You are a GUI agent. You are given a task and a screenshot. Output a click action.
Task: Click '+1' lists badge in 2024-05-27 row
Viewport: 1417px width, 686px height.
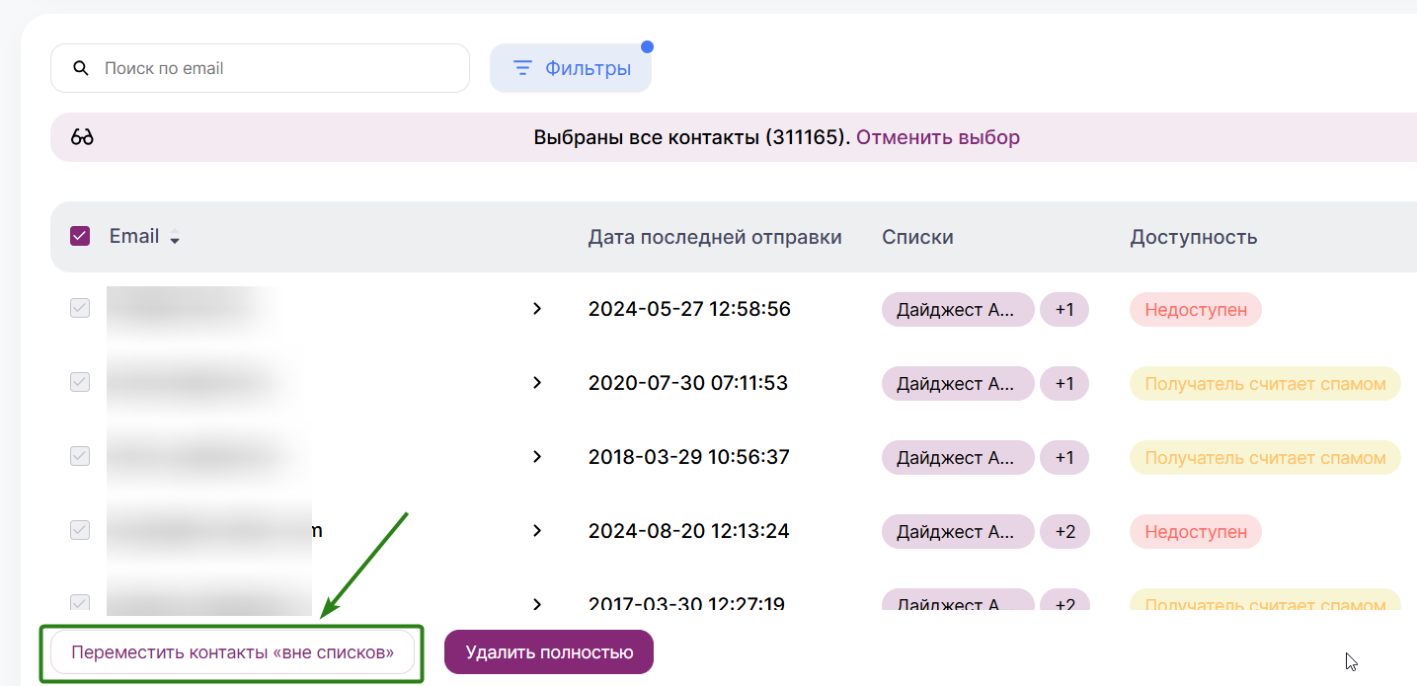click(1064, 310)
